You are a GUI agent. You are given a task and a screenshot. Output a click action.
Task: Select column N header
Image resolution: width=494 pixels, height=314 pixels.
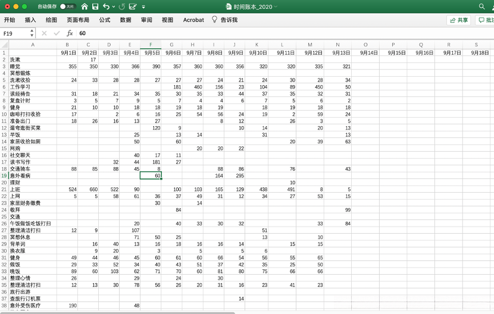coord(337,45)
